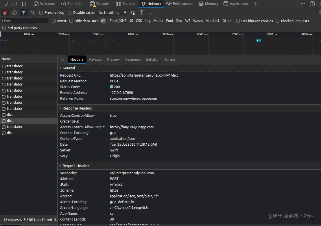The image size is (321, 226).
Task: Select the Headers tab
Action: [77, 59]
